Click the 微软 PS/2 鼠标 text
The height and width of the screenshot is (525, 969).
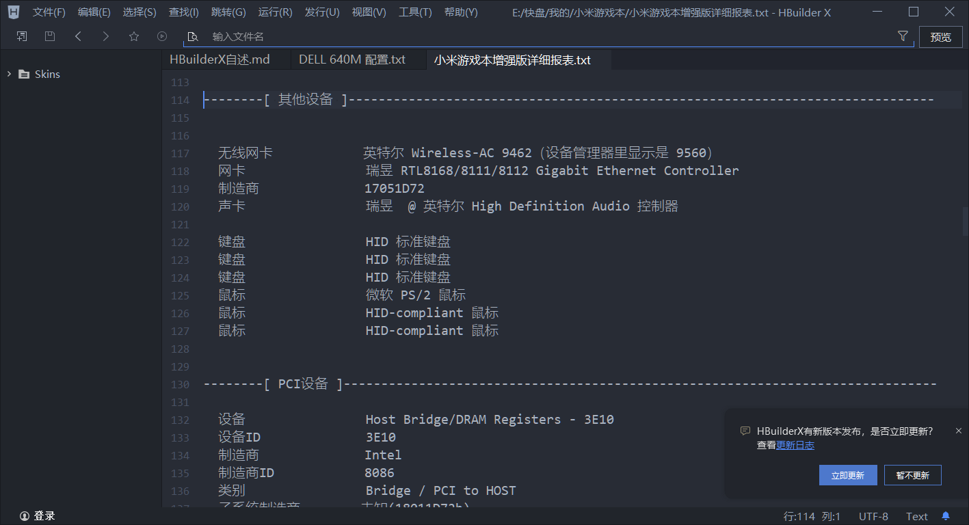coord(416,295)
